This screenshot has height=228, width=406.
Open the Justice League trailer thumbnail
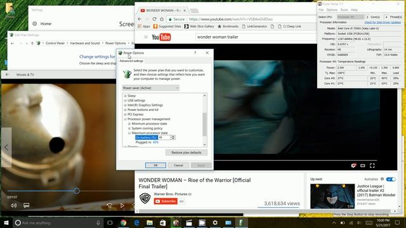tap(332, 196)
